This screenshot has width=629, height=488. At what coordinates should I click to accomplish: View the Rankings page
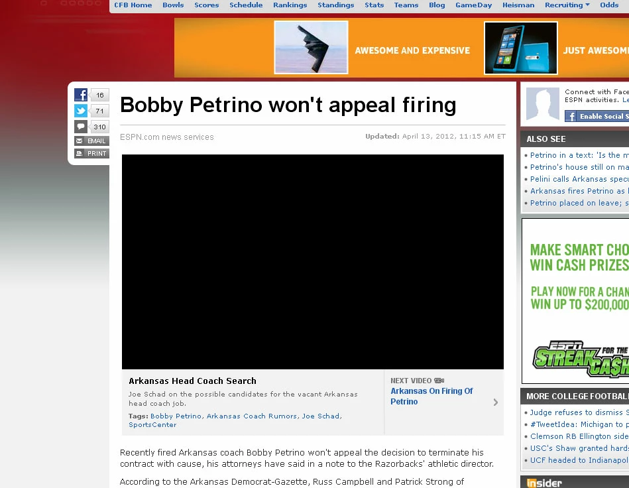point(290,5)
